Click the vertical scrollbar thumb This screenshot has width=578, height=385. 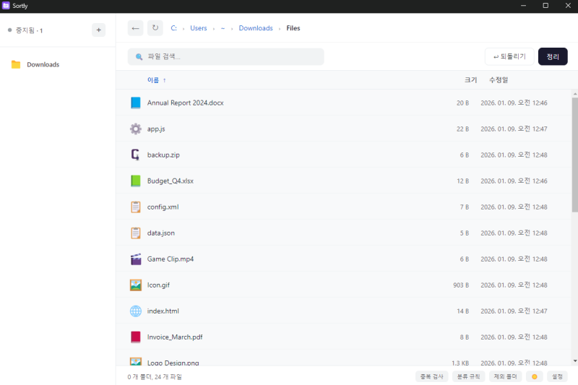(575, 155)
